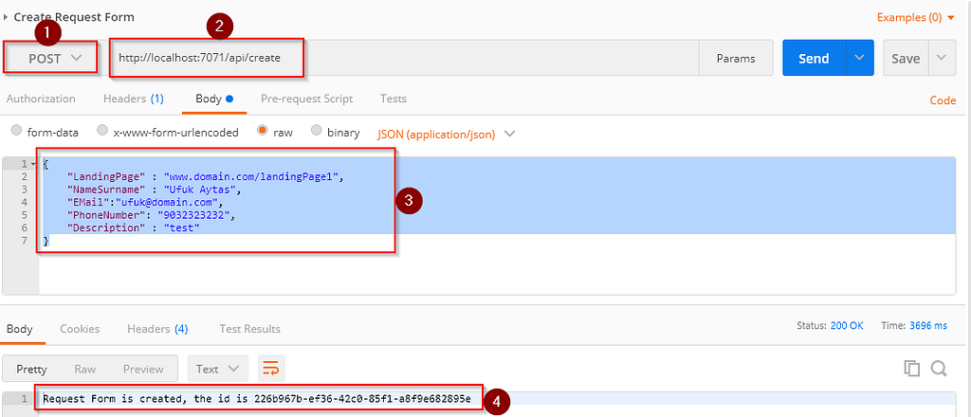Open the POST method dropdown

pyautogui.click(x=51, y=58)
